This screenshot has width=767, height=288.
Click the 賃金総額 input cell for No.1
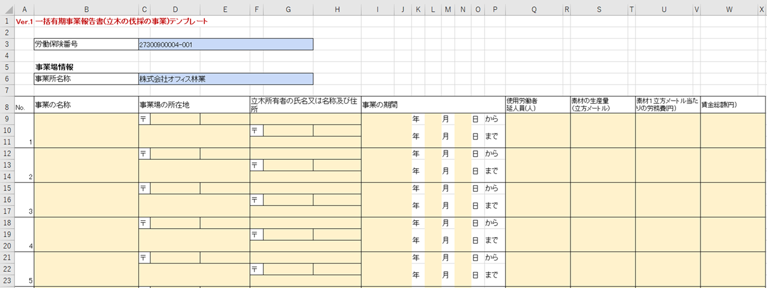pos(733,130)
